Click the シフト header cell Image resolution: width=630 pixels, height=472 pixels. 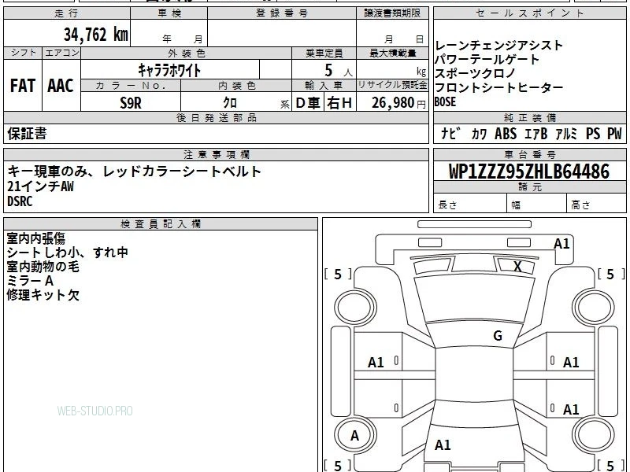[23, 53]
